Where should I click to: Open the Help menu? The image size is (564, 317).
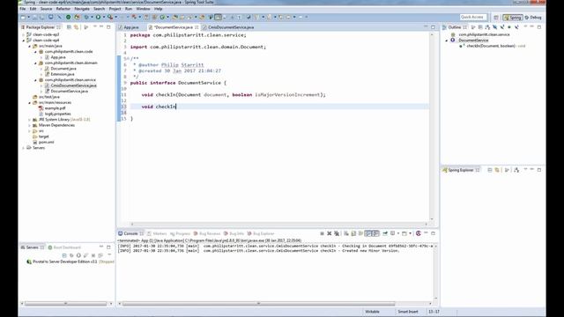click(159, 9)
